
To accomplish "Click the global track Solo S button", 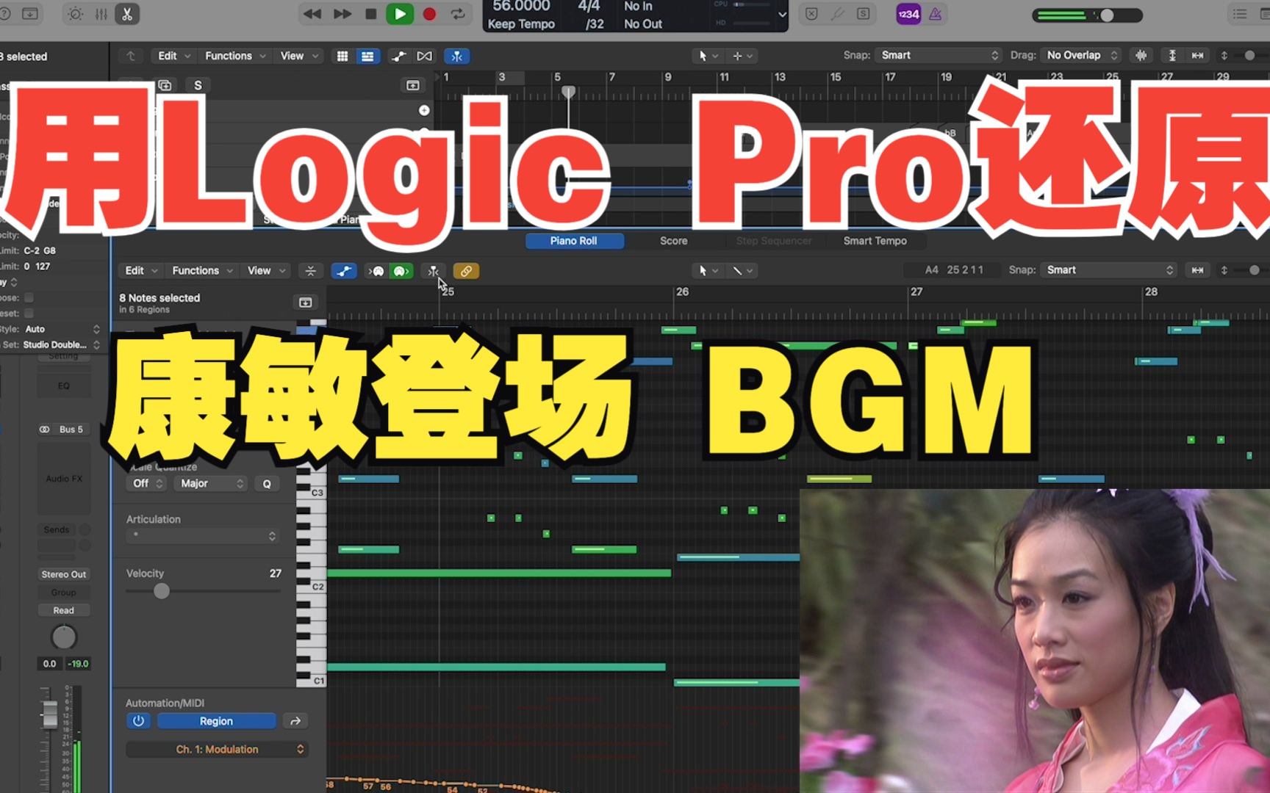I will 198,85.
